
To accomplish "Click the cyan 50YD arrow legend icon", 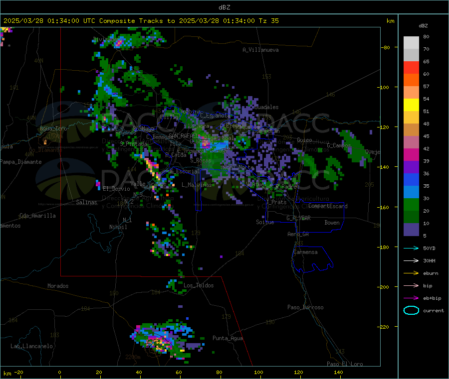I will [x=411, y=248].
